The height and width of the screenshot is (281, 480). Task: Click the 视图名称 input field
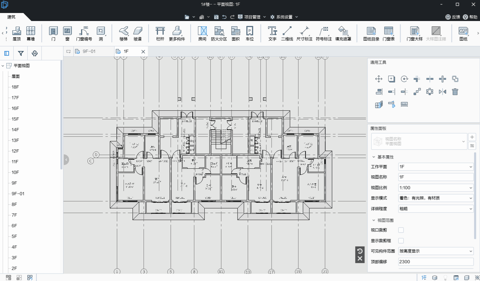[x=436, y=177]
